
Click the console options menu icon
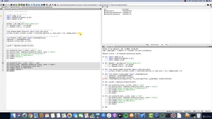pos(211,47)
